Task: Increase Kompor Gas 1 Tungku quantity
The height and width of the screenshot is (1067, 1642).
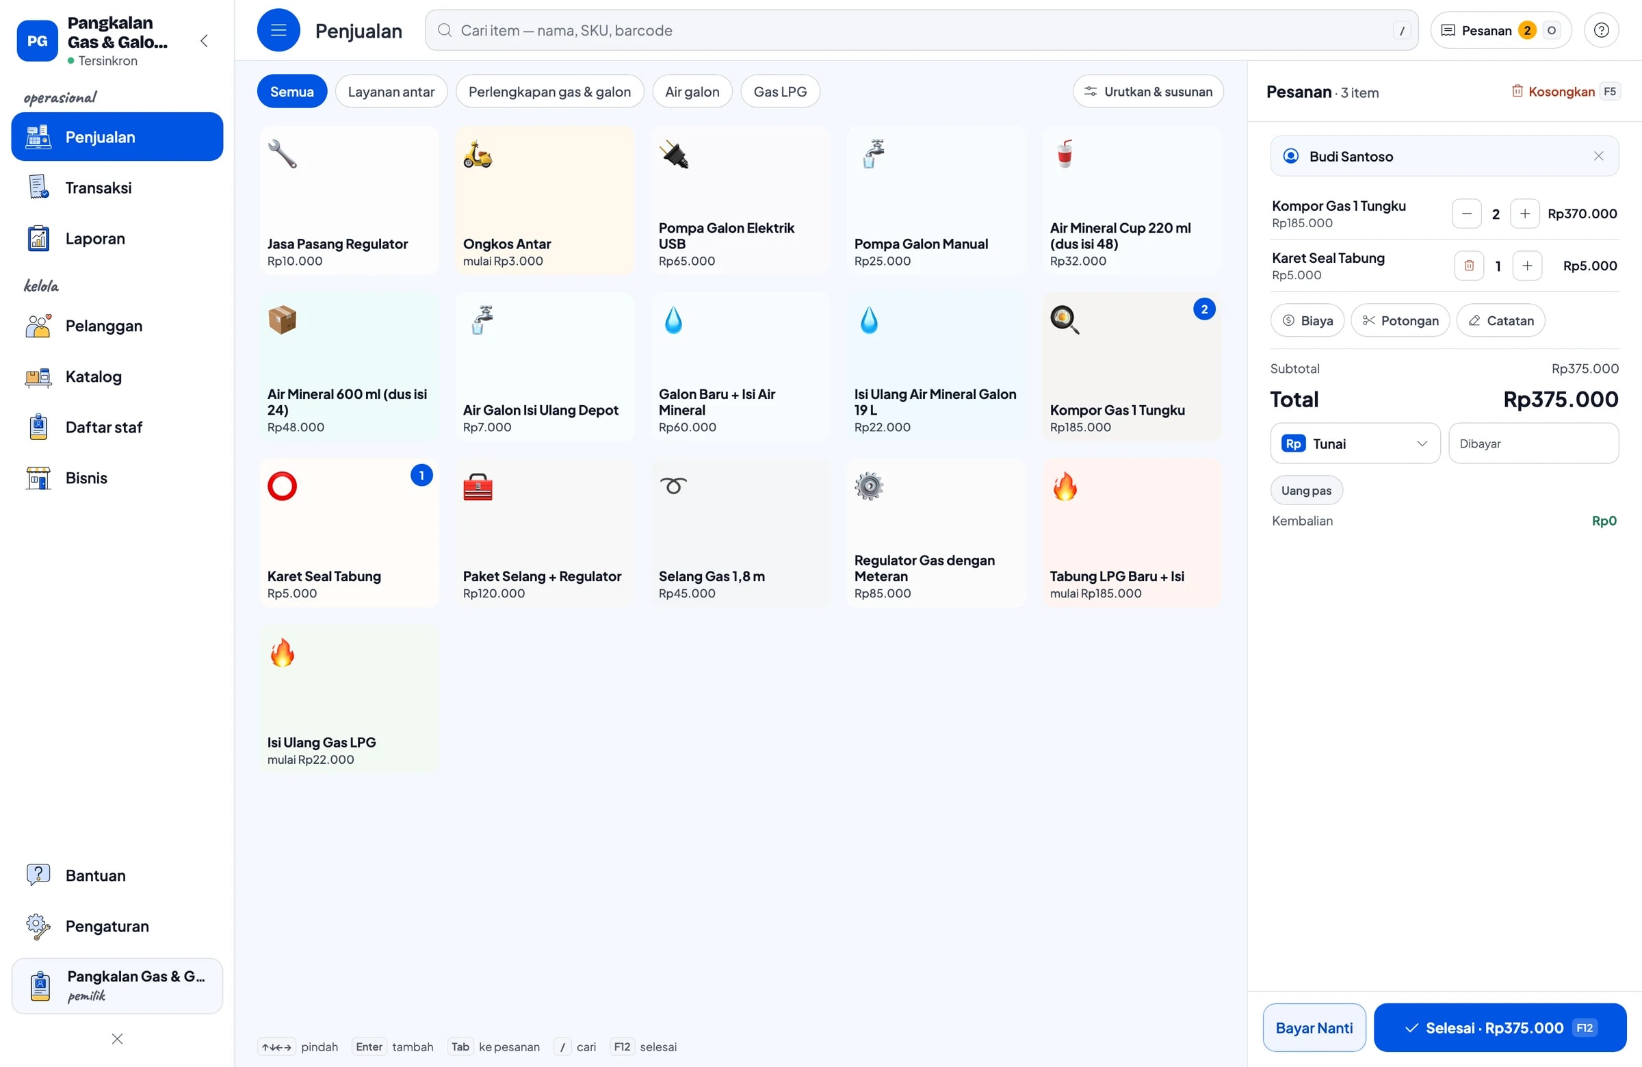Action: point(1525,214)
